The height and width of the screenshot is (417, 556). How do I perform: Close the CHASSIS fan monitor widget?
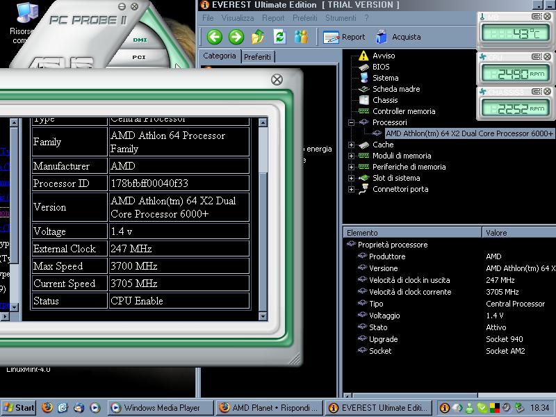(x=548, y=92)
